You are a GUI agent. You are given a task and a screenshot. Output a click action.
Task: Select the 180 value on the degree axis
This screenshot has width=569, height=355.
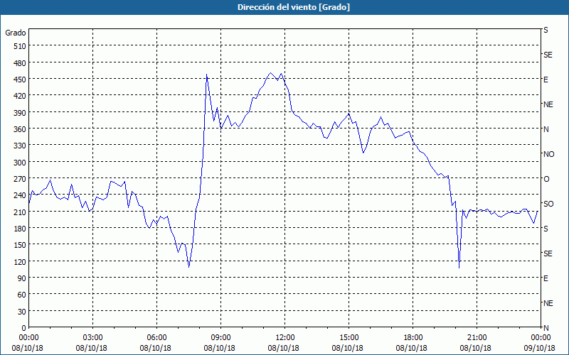(x=20, y=229)
